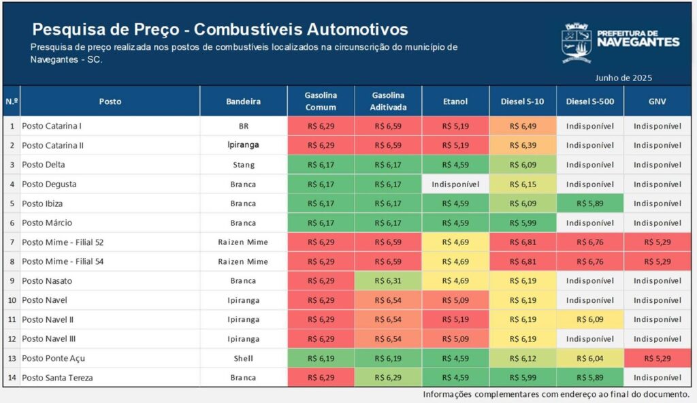Click the 'Posto Ponte Açu' row name
This screenshot has height=403, width=697.
[x=53, y=359]
